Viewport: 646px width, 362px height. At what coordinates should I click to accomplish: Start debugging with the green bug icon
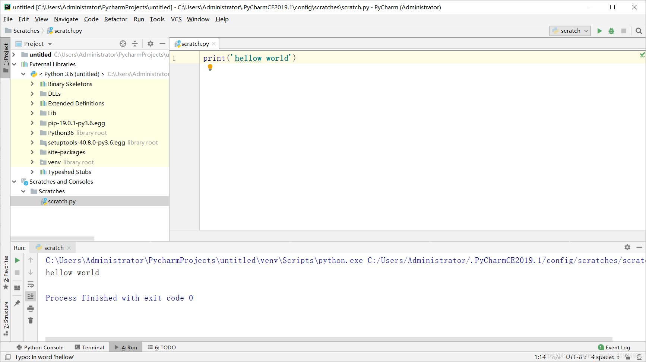(x=611, y=31)
